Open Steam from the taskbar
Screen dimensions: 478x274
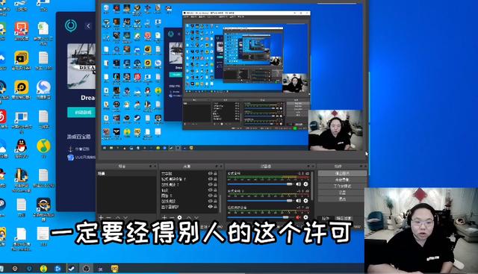pyautogui.click(x=72, y=269)
